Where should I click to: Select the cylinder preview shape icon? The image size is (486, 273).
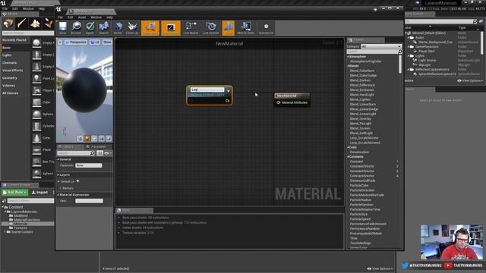80,138
